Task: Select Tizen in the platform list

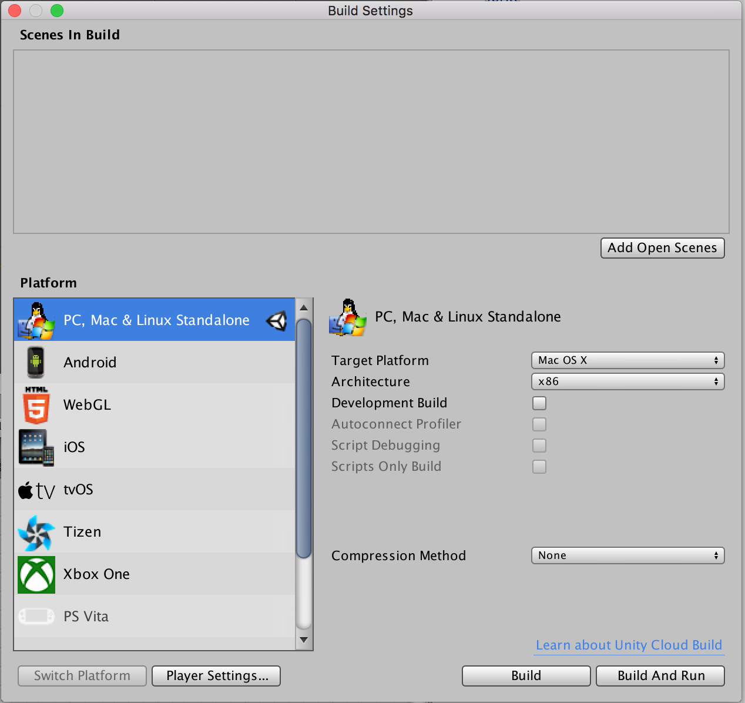Action: 155,531
